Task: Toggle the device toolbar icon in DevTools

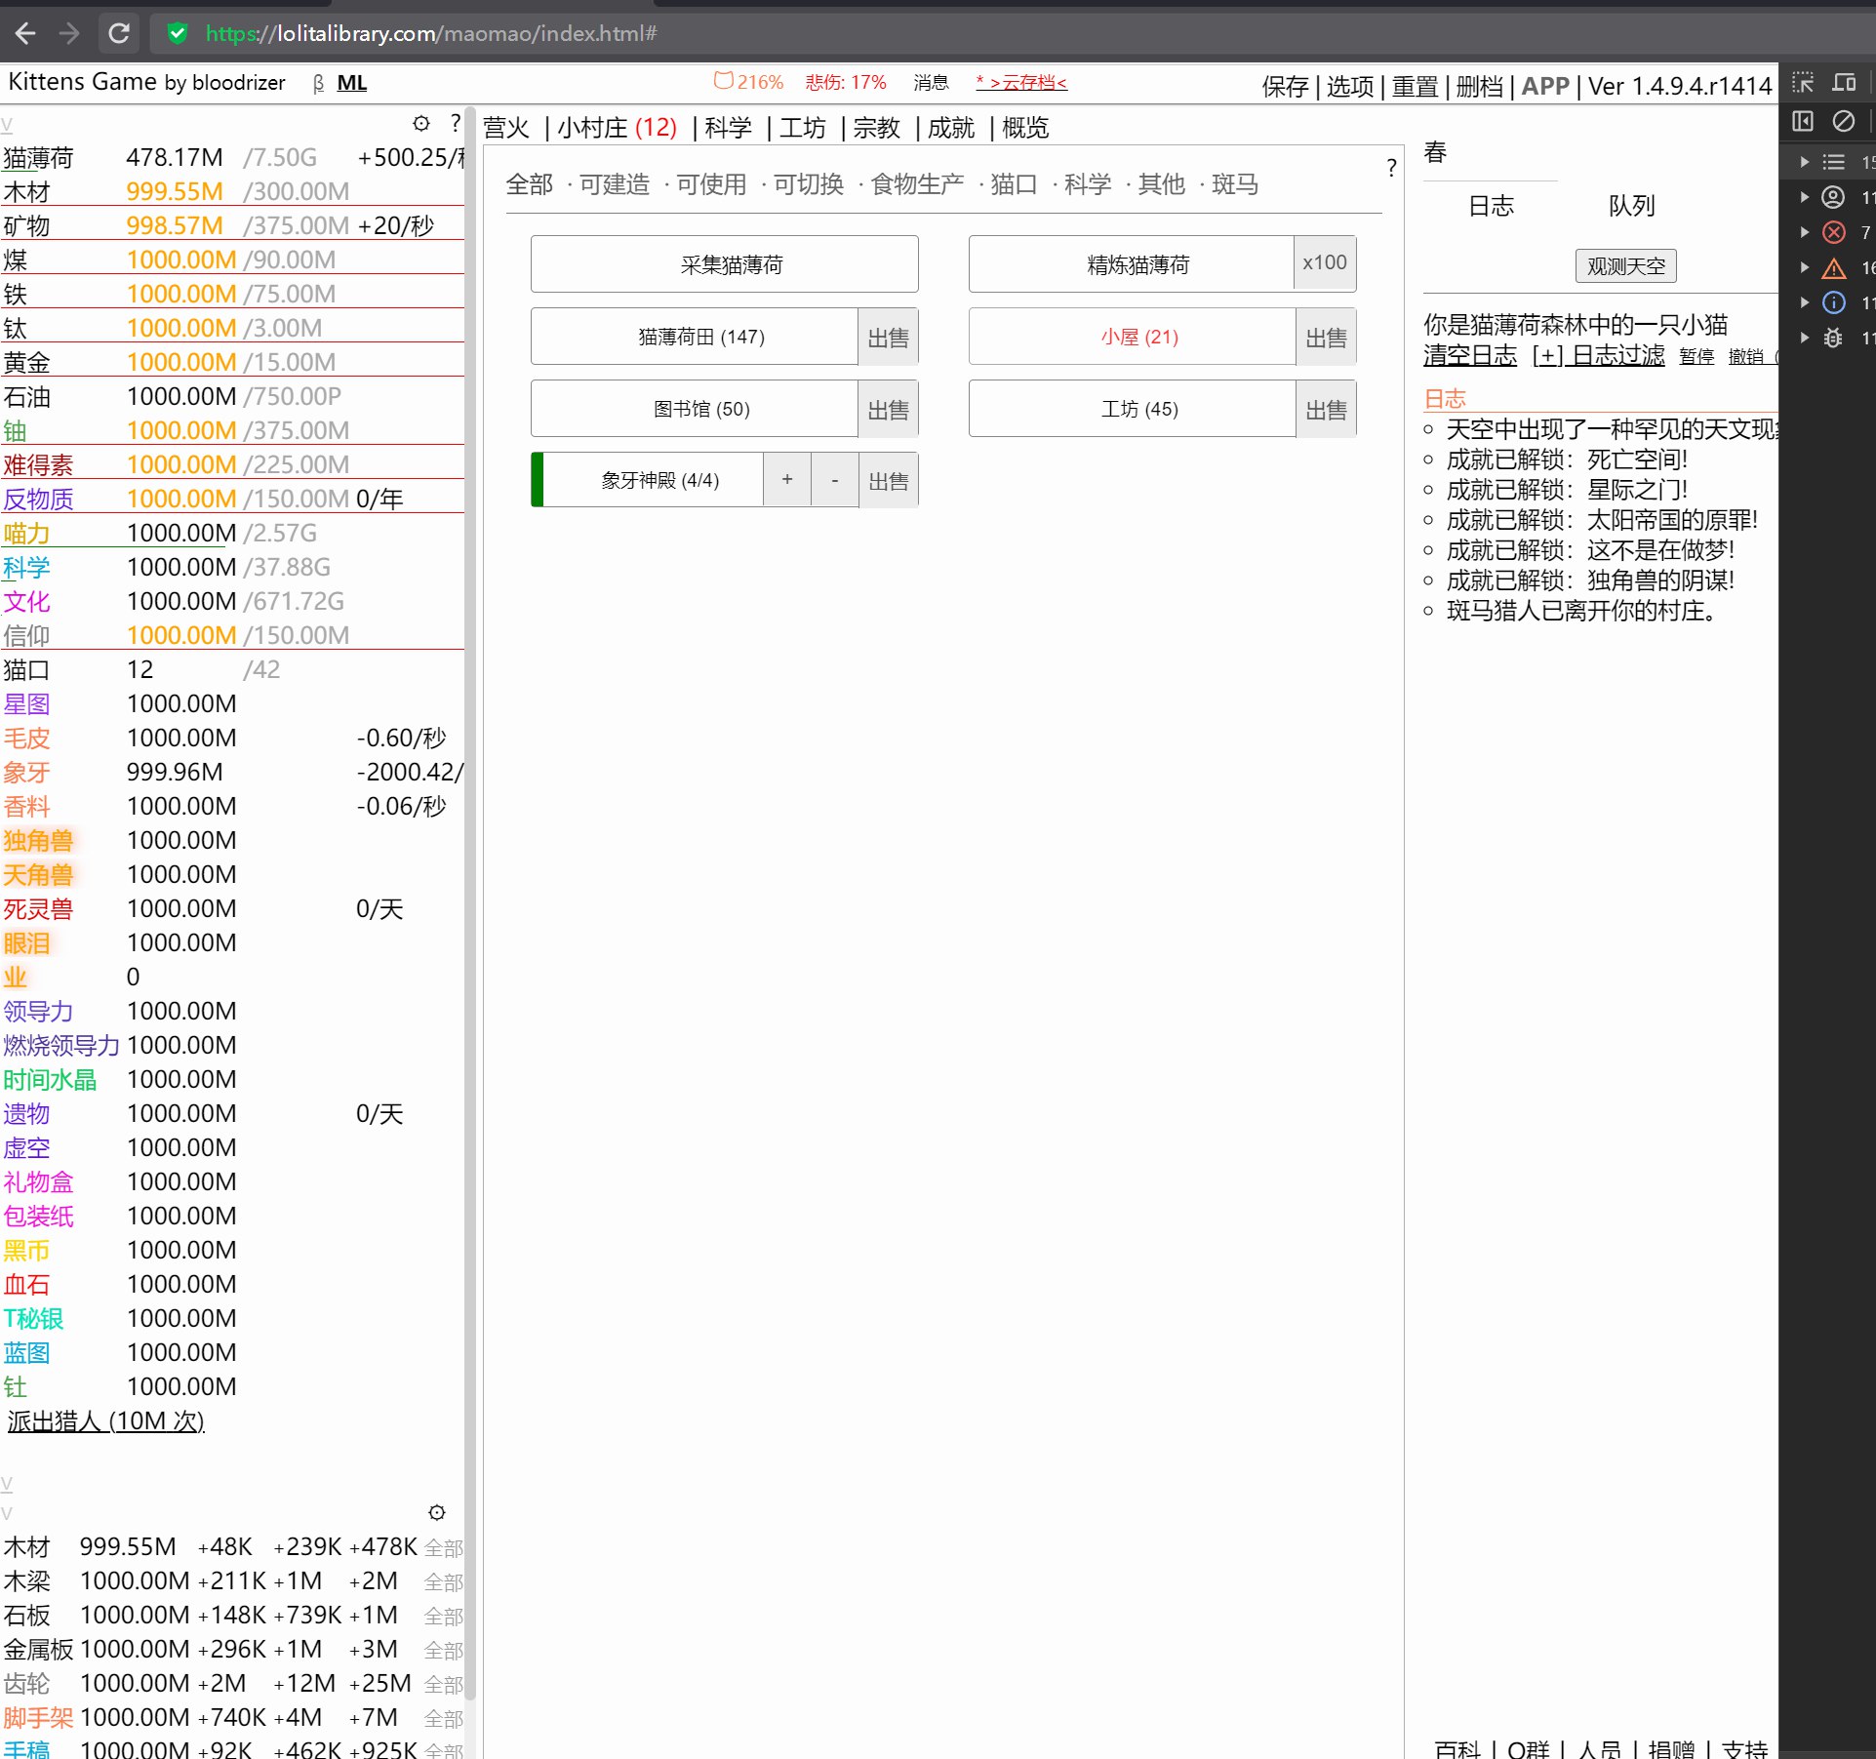Action: 1844,83
